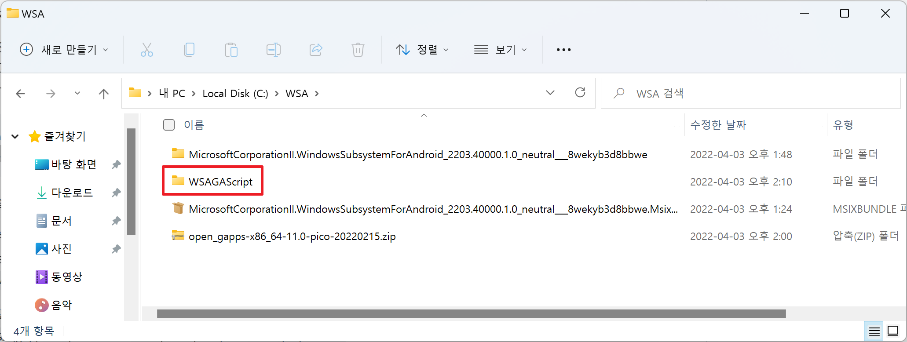Open 바탕 화면 in sidebar

[66, 164]
